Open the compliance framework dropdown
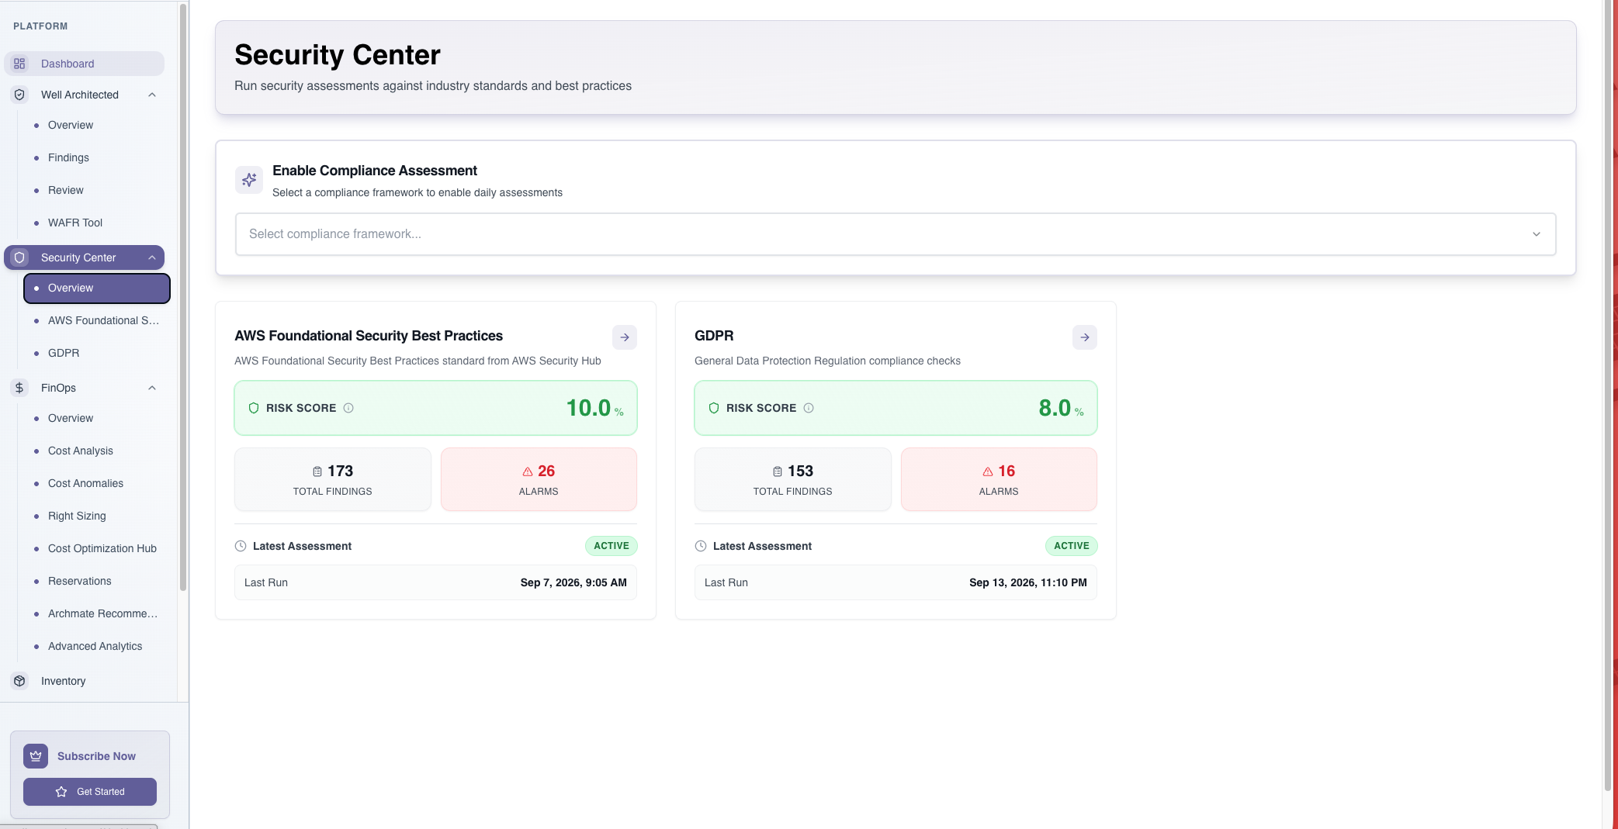Image resolution: width=1618 pixels, height=829 pixels. (x=896, y=234)
